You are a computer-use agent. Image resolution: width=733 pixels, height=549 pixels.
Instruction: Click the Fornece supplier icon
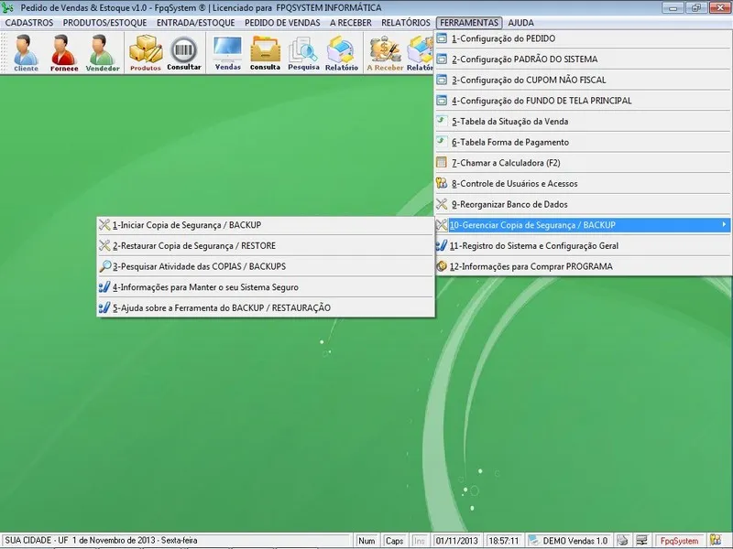64,52
